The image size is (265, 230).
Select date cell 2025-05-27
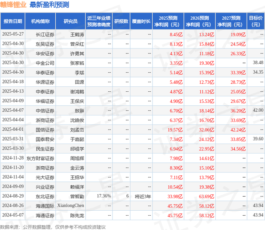(x=13, y=34)
